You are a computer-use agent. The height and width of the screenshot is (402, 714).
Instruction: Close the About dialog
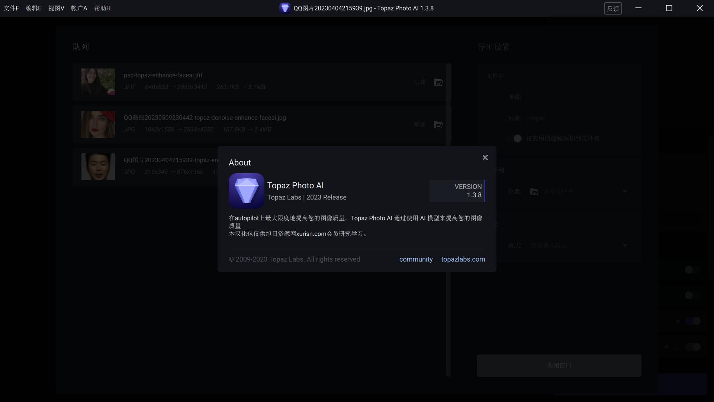pos(485,158)
